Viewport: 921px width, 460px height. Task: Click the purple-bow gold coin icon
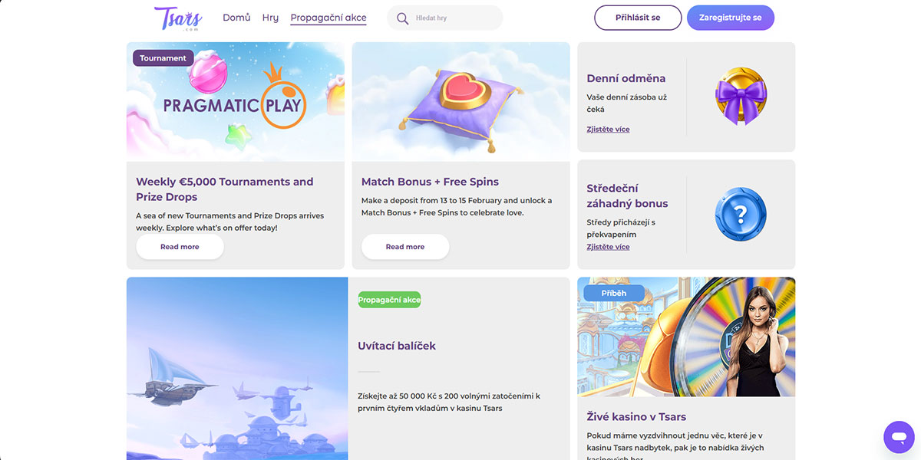741,97
